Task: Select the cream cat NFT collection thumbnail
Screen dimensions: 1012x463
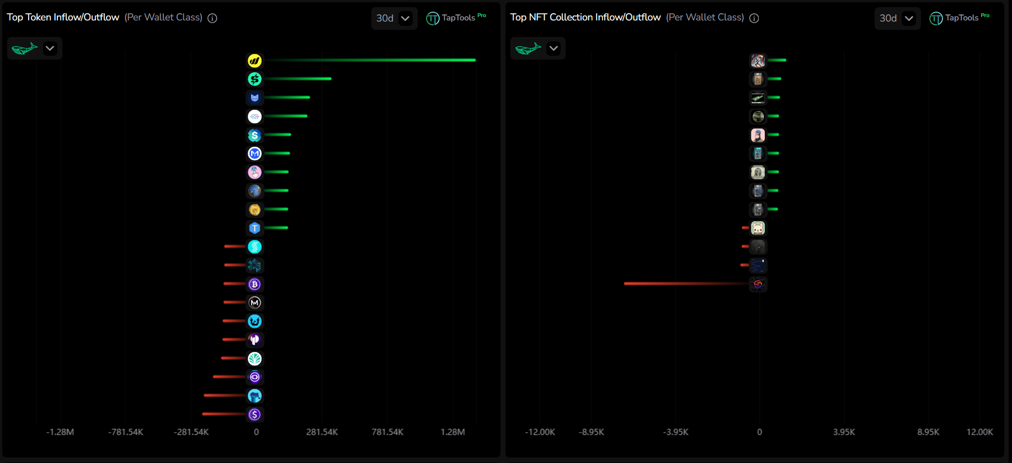Action: 758,228
